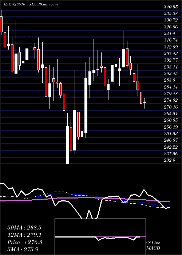The image size is (182, 255).
Task: Select the 251.53 price axis label
Action: click(170, 134)
